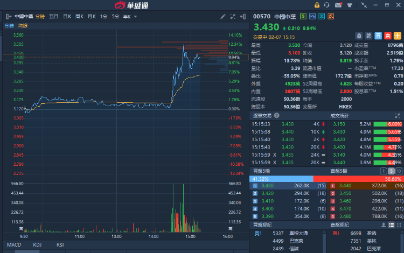Open the RSI indicator tab

60,245
